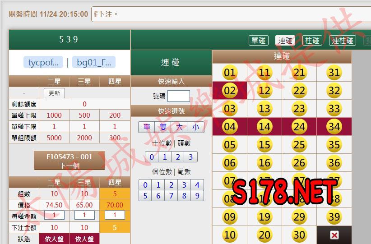371x244 pixels.
Task: Select lottery ball number 29
Action: tap(299, 217)
